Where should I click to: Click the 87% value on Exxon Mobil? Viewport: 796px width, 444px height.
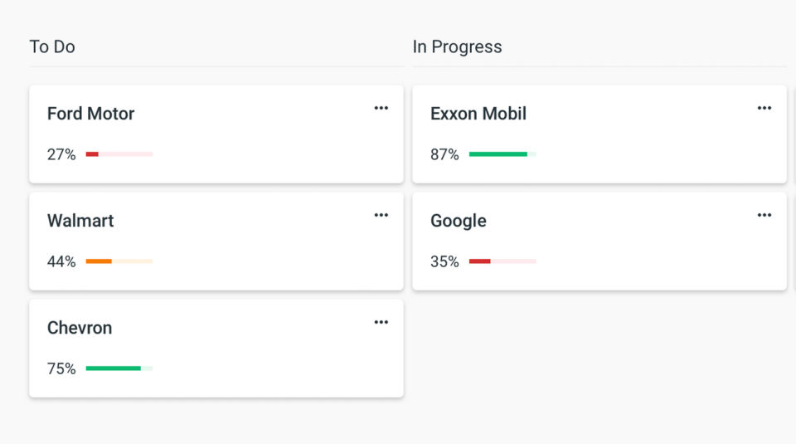444,154
